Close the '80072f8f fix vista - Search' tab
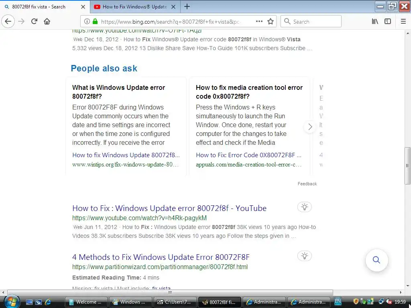Image resolution: width=411 pixels, height=308 pixels. tap(83, 7)
